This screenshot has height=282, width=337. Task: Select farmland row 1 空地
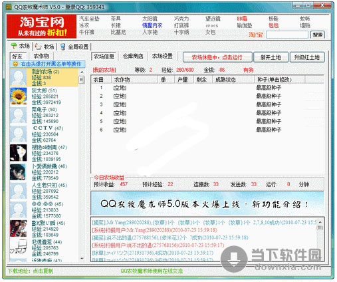[x=120, y=88]
